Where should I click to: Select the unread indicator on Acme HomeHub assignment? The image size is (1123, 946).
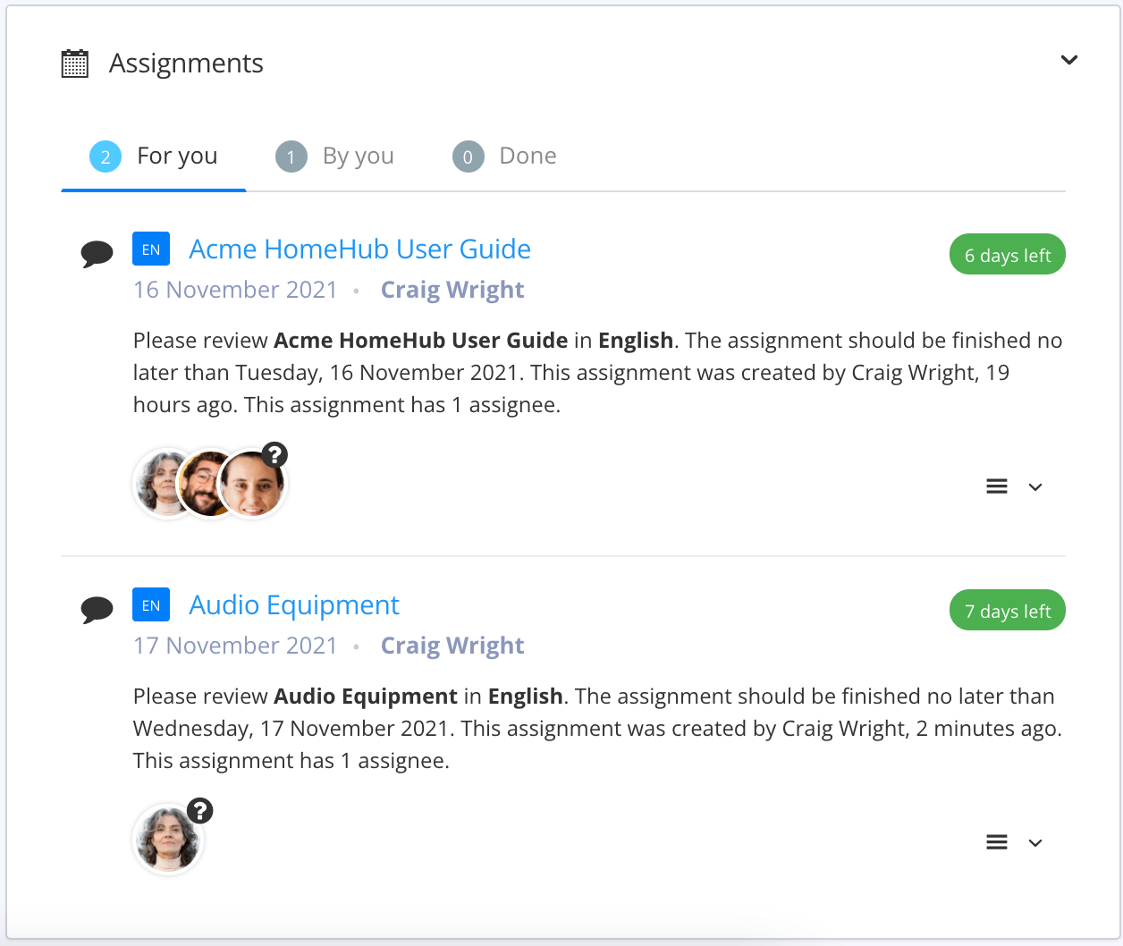point(97,253)
